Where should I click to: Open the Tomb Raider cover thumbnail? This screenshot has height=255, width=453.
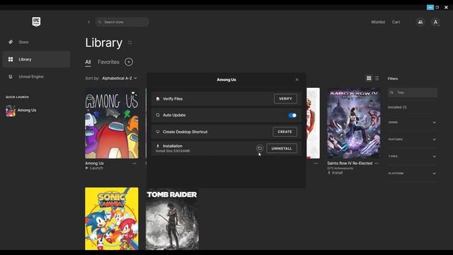(x=172, y=219)
